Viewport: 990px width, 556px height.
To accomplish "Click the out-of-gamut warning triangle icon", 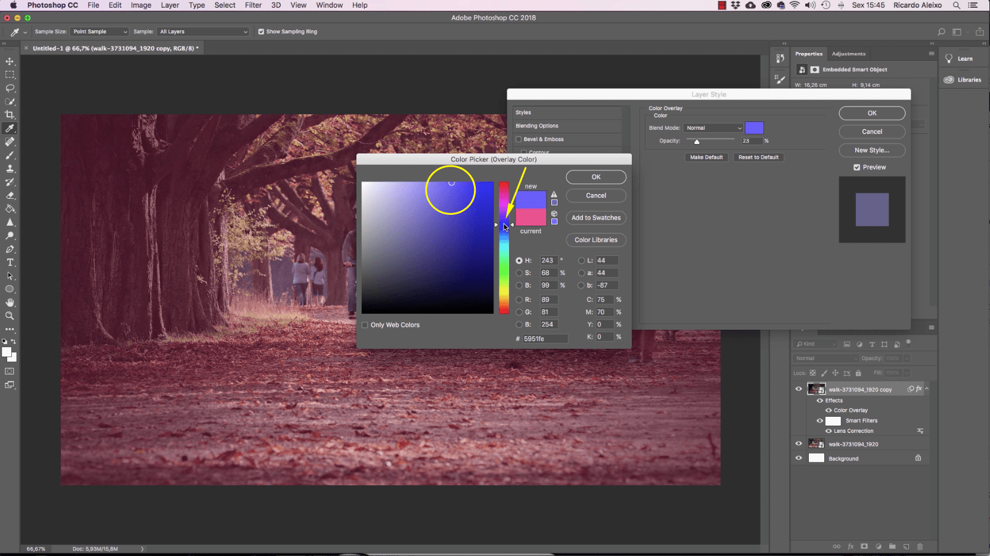I will pyautogui.click(x=554, y=195).
